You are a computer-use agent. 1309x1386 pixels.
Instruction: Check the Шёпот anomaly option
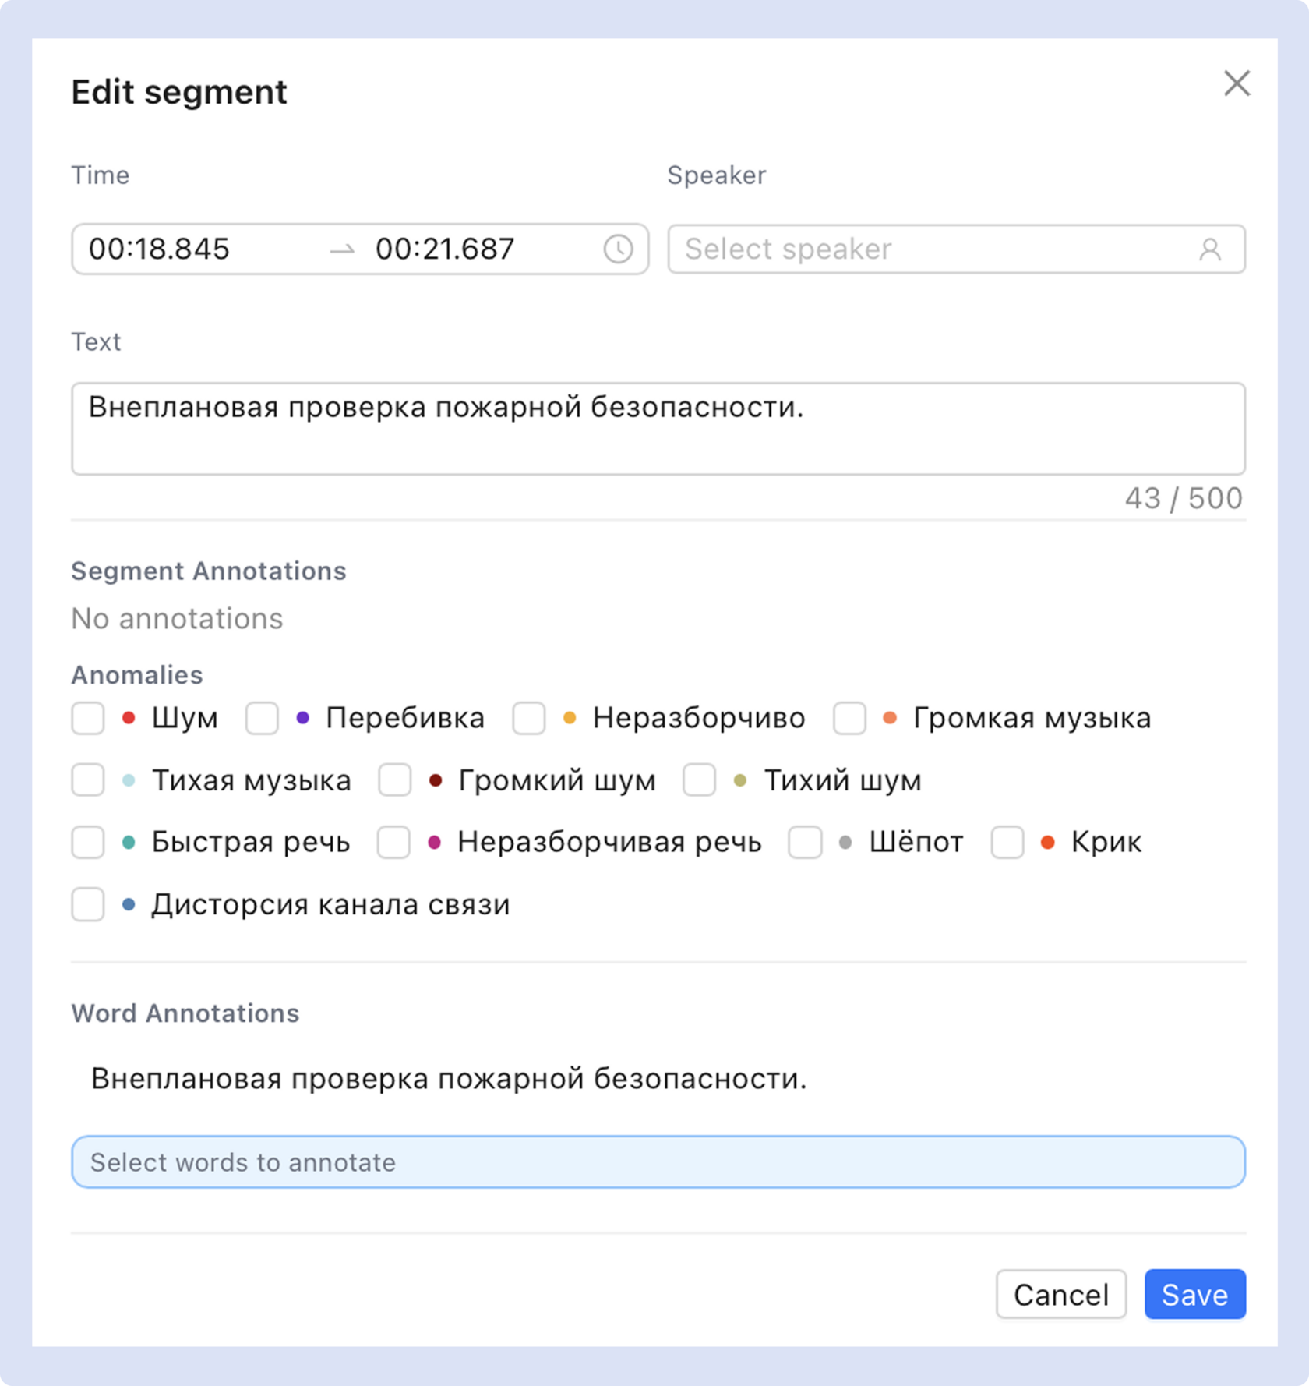(x=805, y=843)
